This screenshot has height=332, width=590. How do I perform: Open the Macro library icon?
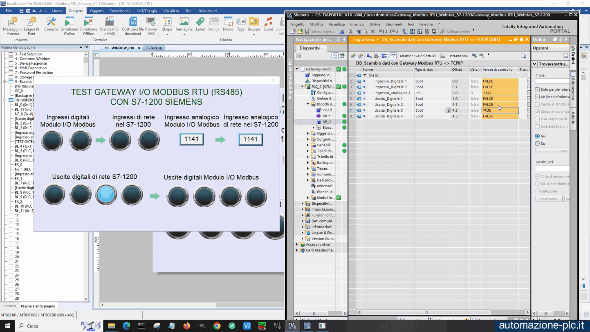pos(228,25)
